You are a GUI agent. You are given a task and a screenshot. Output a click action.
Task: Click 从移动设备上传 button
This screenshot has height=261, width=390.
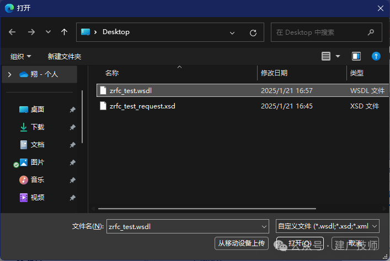point(242,243)
